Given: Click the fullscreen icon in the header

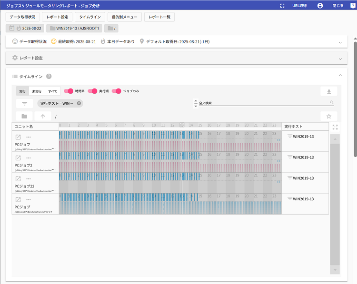Looking at the screenshot, I should [x=282, y=6].
